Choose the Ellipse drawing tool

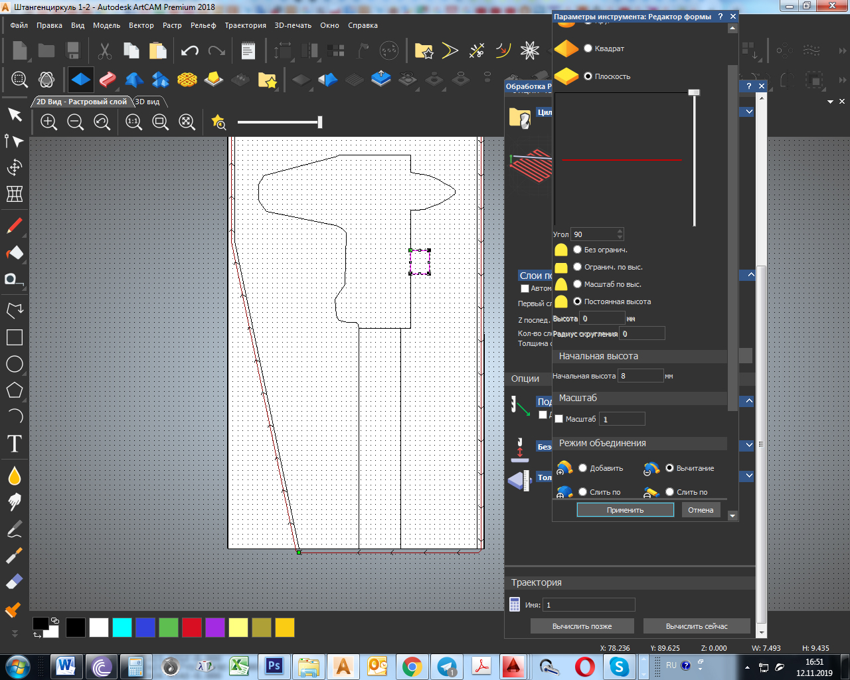pyautogui.click(x=15, y=364)
